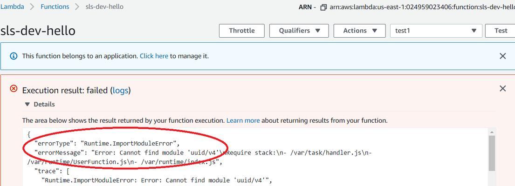
Task: Open the Functions breadcrumb link
Action: (55, 7)
